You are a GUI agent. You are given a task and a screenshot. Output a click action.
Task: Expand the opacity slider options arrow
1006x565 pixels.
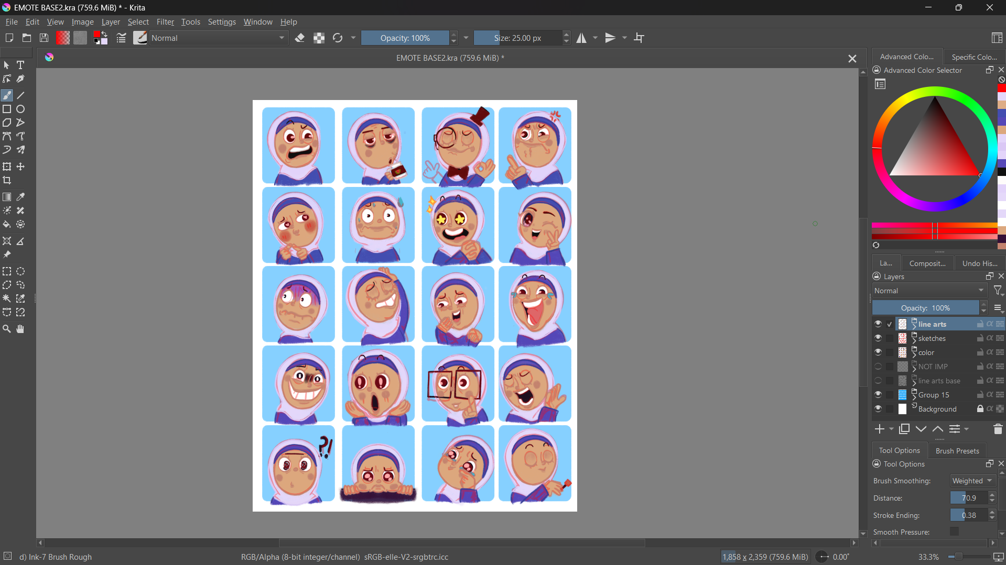(466, 38)
